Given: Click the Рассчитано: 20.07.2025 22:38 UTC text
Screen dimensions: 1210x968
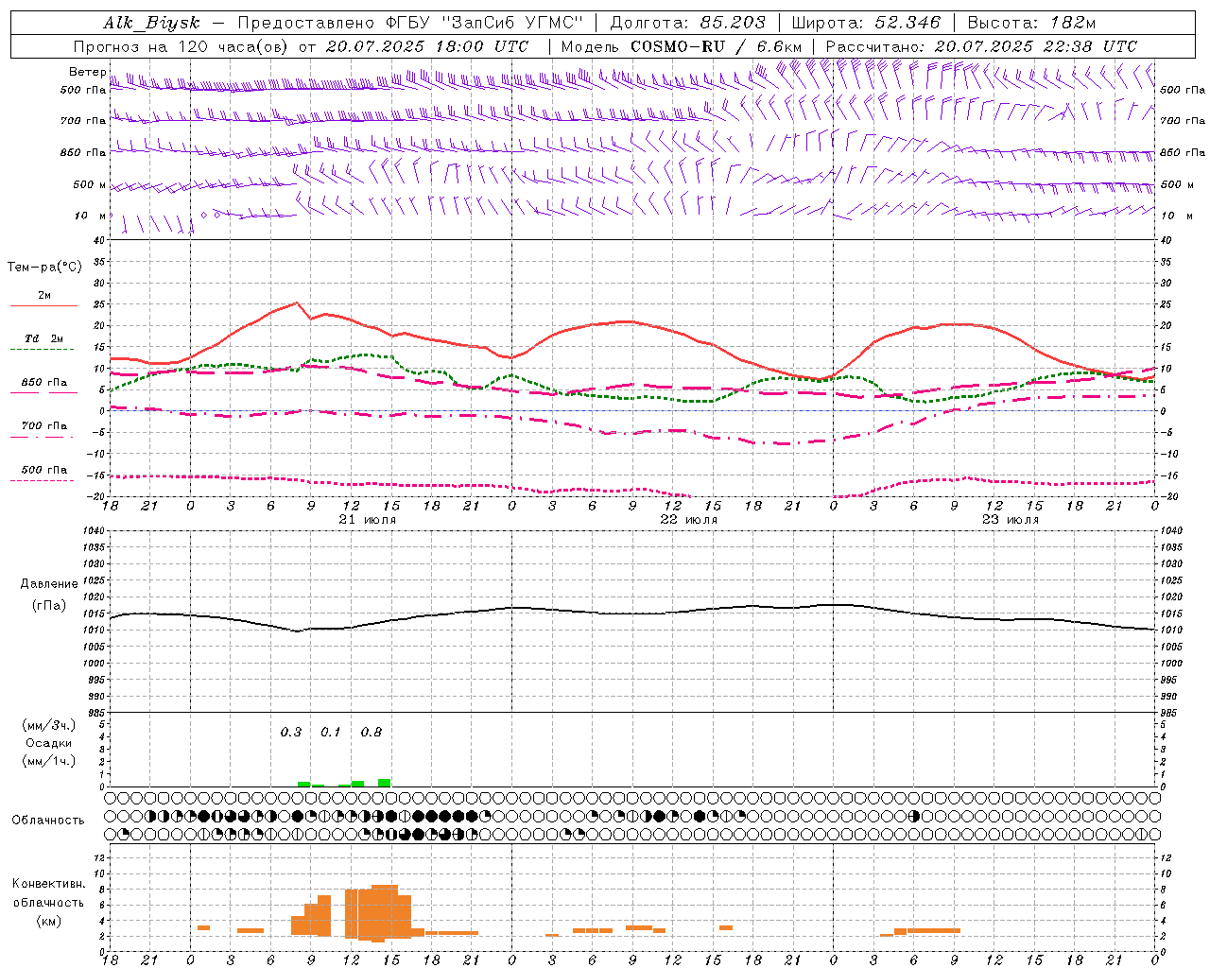Looking at the screenshot, I should click(x=981, y=46).
